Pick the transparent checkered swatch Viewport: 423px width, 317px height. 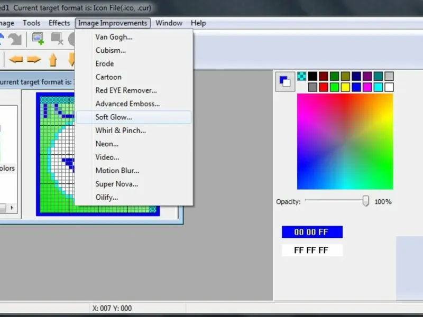301,76
